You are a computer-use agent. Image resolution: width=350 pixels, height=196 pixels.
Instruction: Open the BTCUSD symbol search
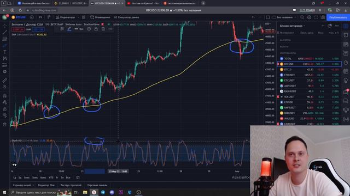pyautogui.click(x=19, y=17)
